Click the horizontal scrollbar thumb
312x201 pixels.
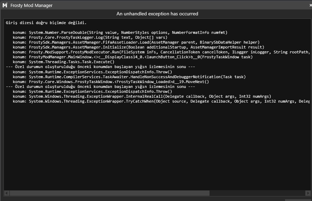tap(109, 193)
